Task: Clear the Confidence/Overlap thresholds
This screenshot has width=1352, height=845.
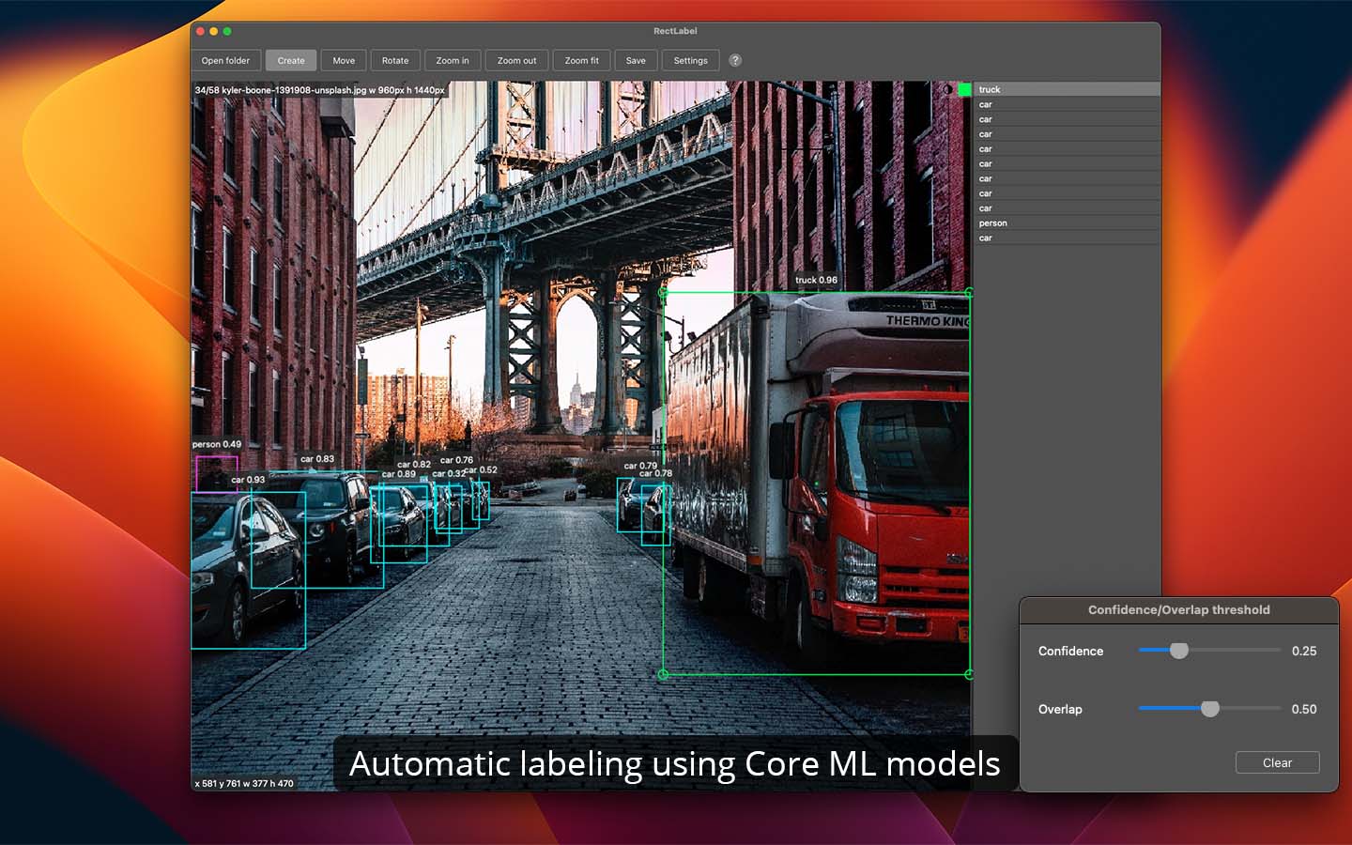Action: [1277, 762]
